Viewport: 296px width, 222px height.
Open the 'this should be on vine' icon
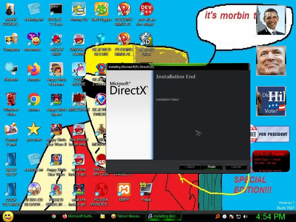79,134
